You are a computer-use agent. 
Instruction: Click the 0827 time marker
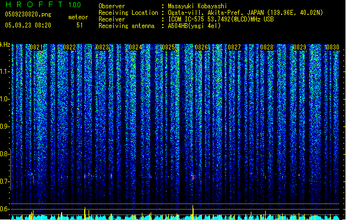[x=234, y=47]
